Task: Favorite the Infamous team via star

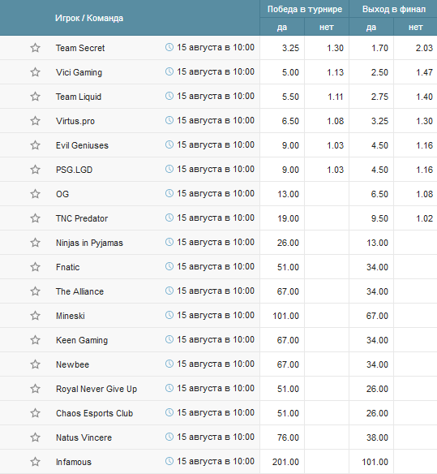Action: [x=36, y=462]
